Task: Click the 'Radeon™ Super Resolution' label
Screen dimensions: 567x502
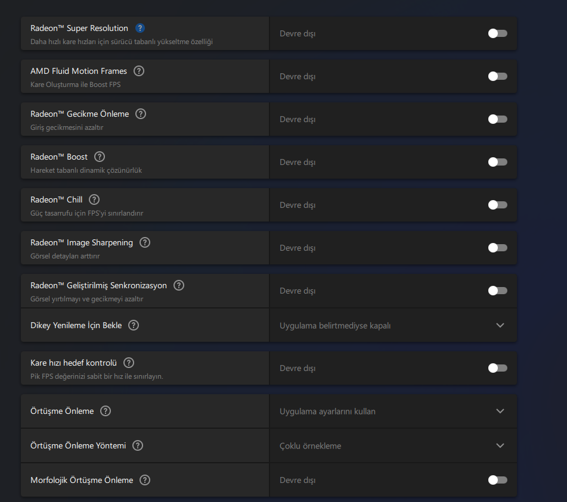Action: point(79,28)
